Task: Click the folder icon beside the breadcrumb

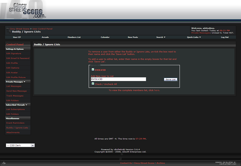Action: point(8,29)
